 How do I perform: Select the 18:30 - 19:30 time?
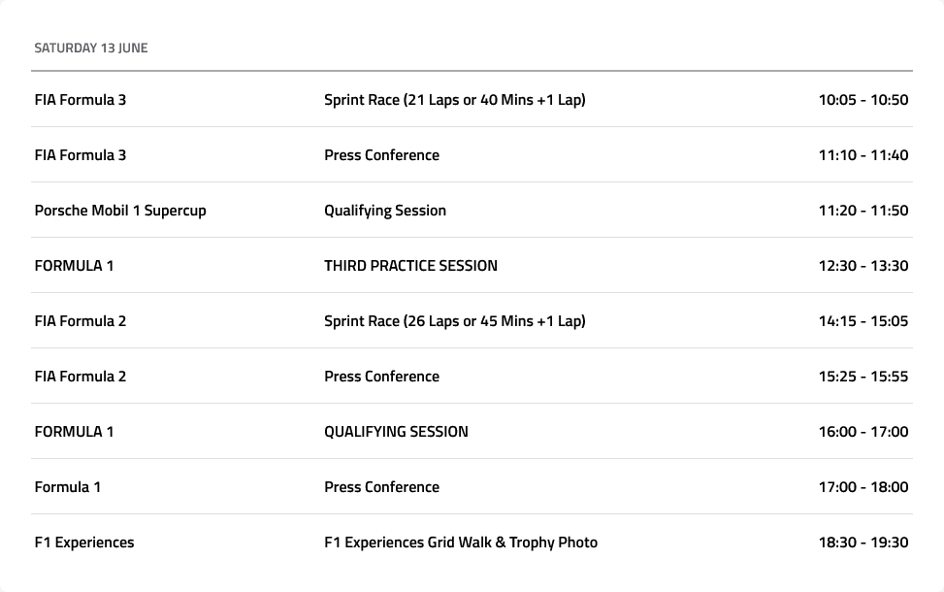coord(863,543)
